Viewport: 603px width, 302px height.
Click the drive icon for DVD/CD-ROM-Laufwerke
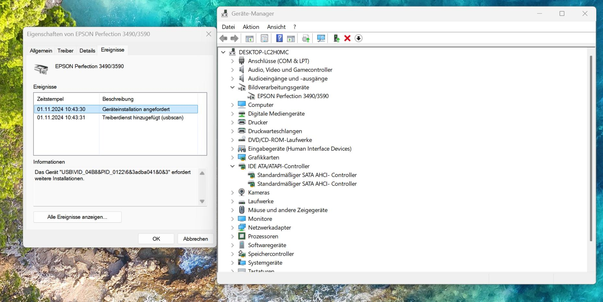click(x=242, y=140)
